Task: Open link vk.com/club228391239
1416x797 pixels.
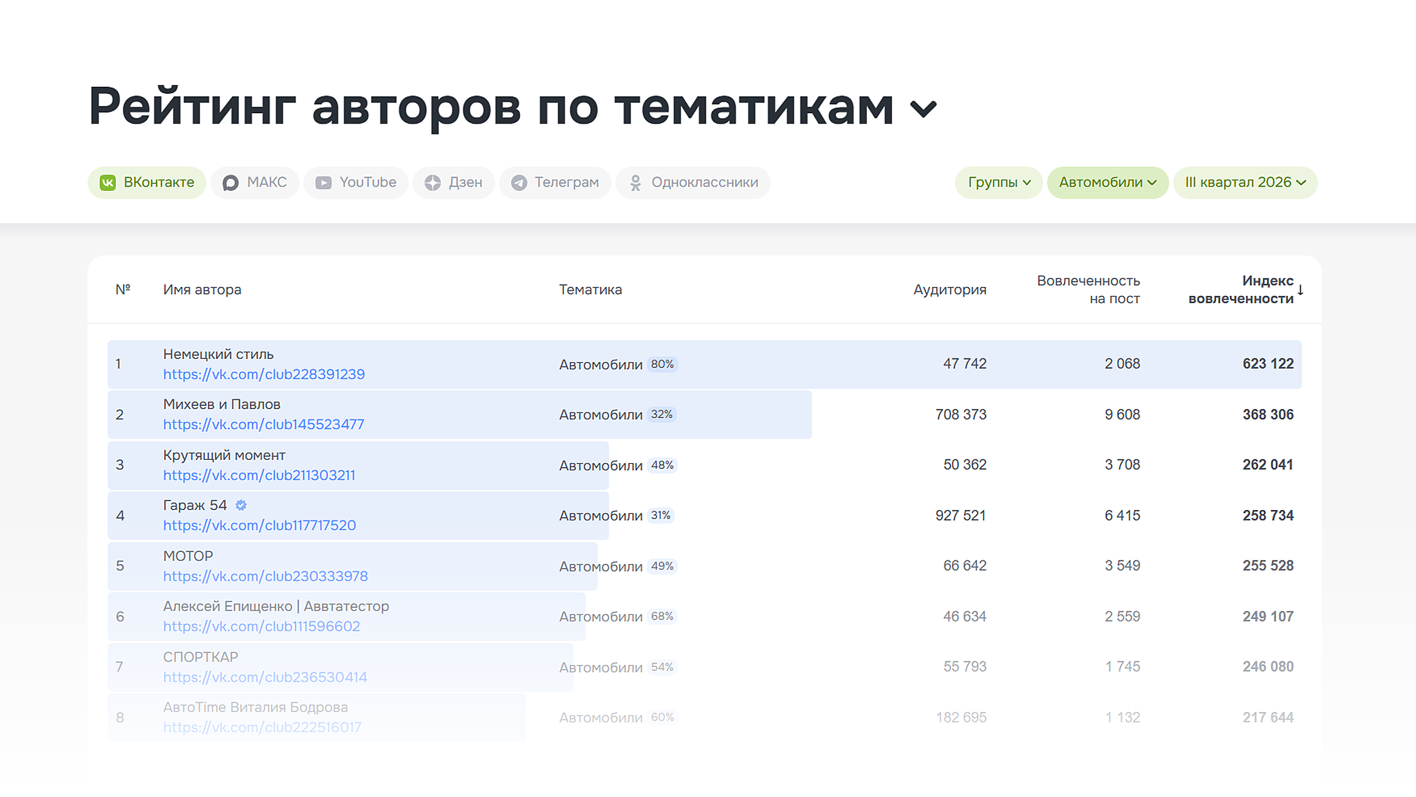Action: [x=264, y=374]
